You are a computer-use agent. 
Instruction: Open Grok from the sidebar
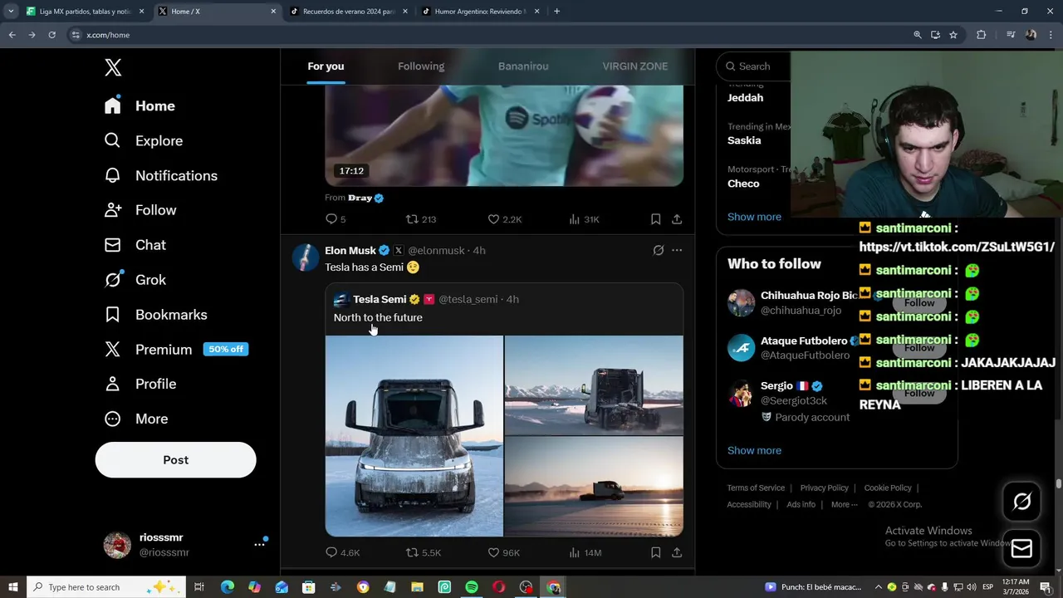(135, 280)
